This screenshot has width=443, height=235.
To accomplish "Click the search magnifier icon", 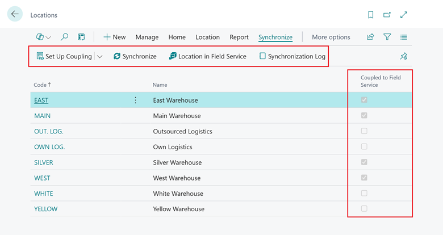I will 65,37.
